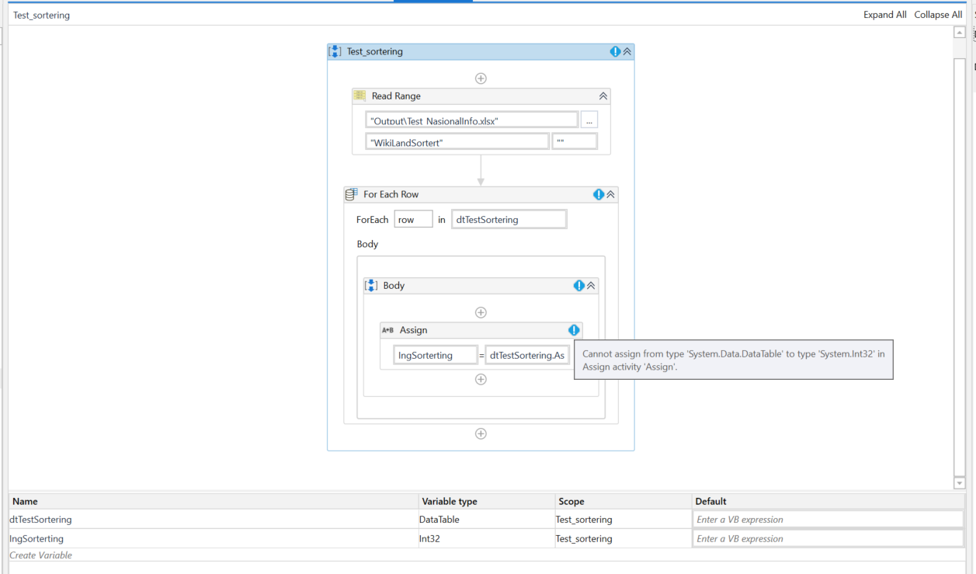Edit default value for dtTestSortering variable
976x574 pixels.
(828, 520)
